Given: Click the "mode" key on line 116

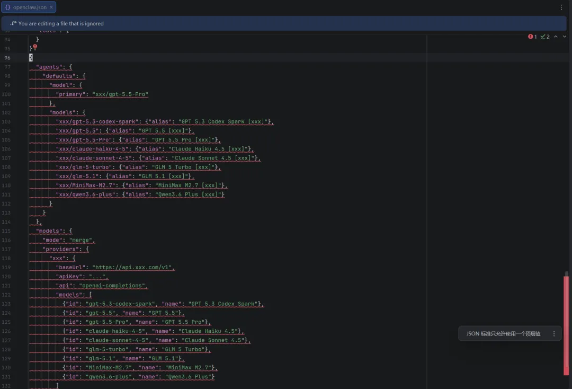Looking at the screenshot, I should coord(52,240).
